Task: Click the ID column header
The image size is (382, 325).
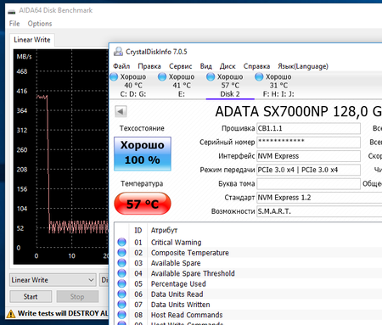Action: point(138,230)
